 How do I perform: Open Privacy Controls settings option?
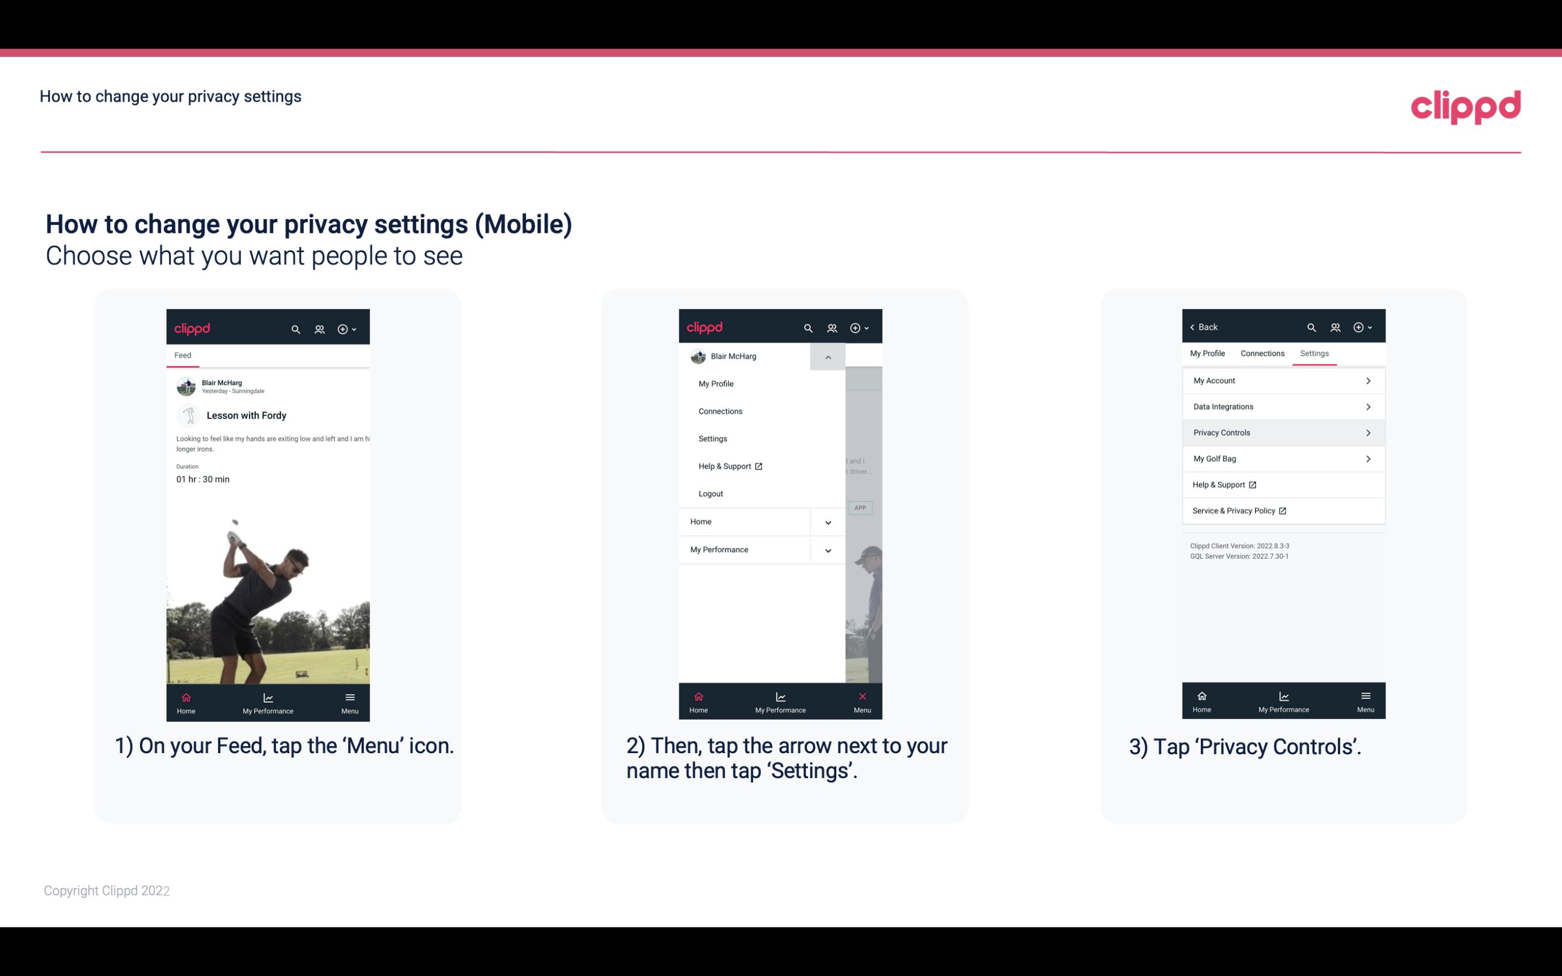tap(1282, 432)
